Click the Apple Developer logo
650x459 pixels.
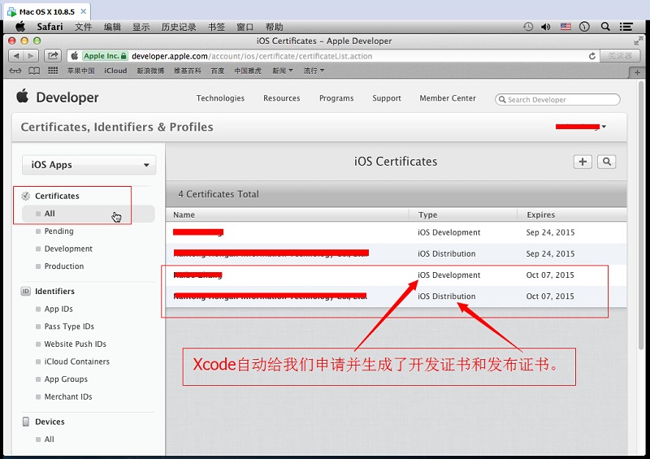pyautogui.click(x=57, y=97)
